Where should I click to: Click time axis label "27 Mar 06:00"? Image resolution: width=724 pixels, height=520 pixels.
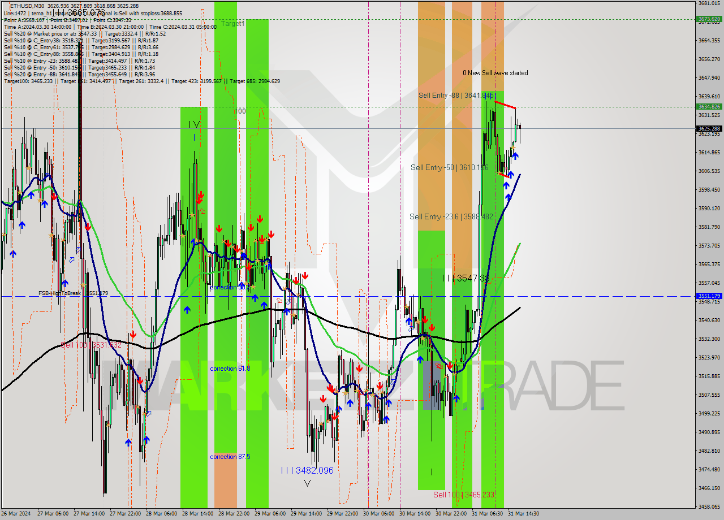pyautogui.click(x=52, y=514)
